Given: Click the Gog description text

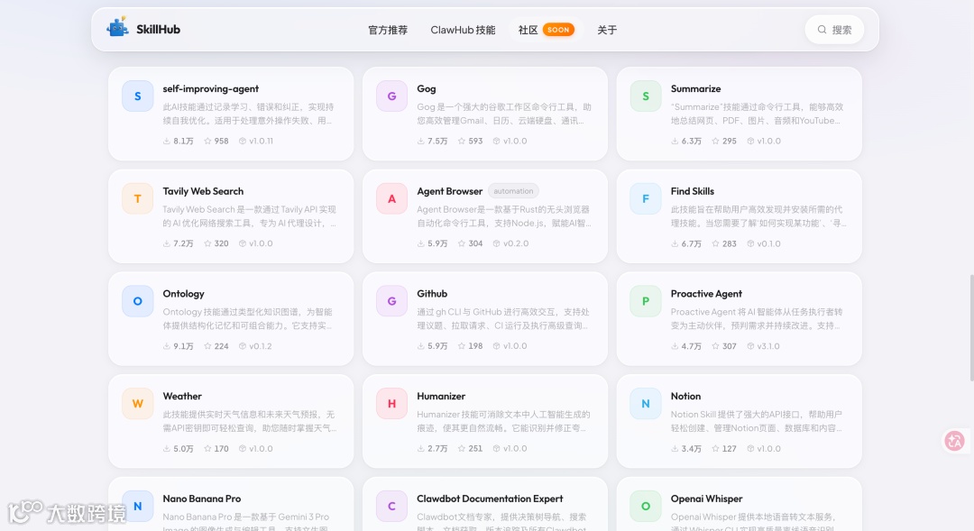Looking at the screenshot, I should point(504,114).
